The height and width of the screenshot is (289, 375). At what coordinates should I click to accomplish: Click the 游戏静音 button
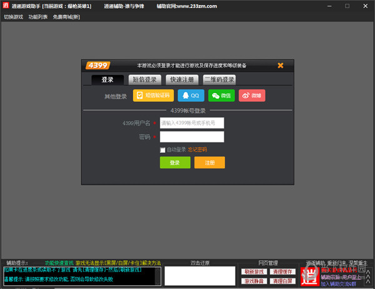tap(254, 282)
